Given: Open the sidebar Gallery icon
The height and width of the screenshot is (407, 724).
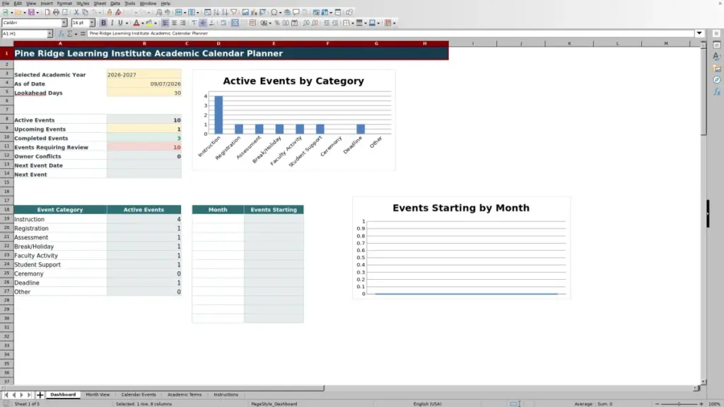Looking at the screenshot, I should (x=717, y=69).
